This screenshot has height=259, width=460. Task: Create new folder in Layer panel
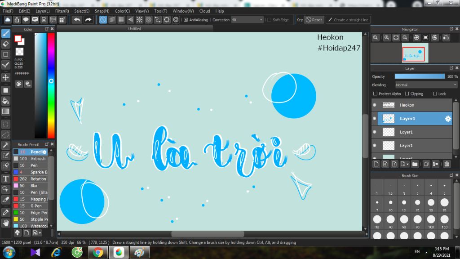[415, 164]
